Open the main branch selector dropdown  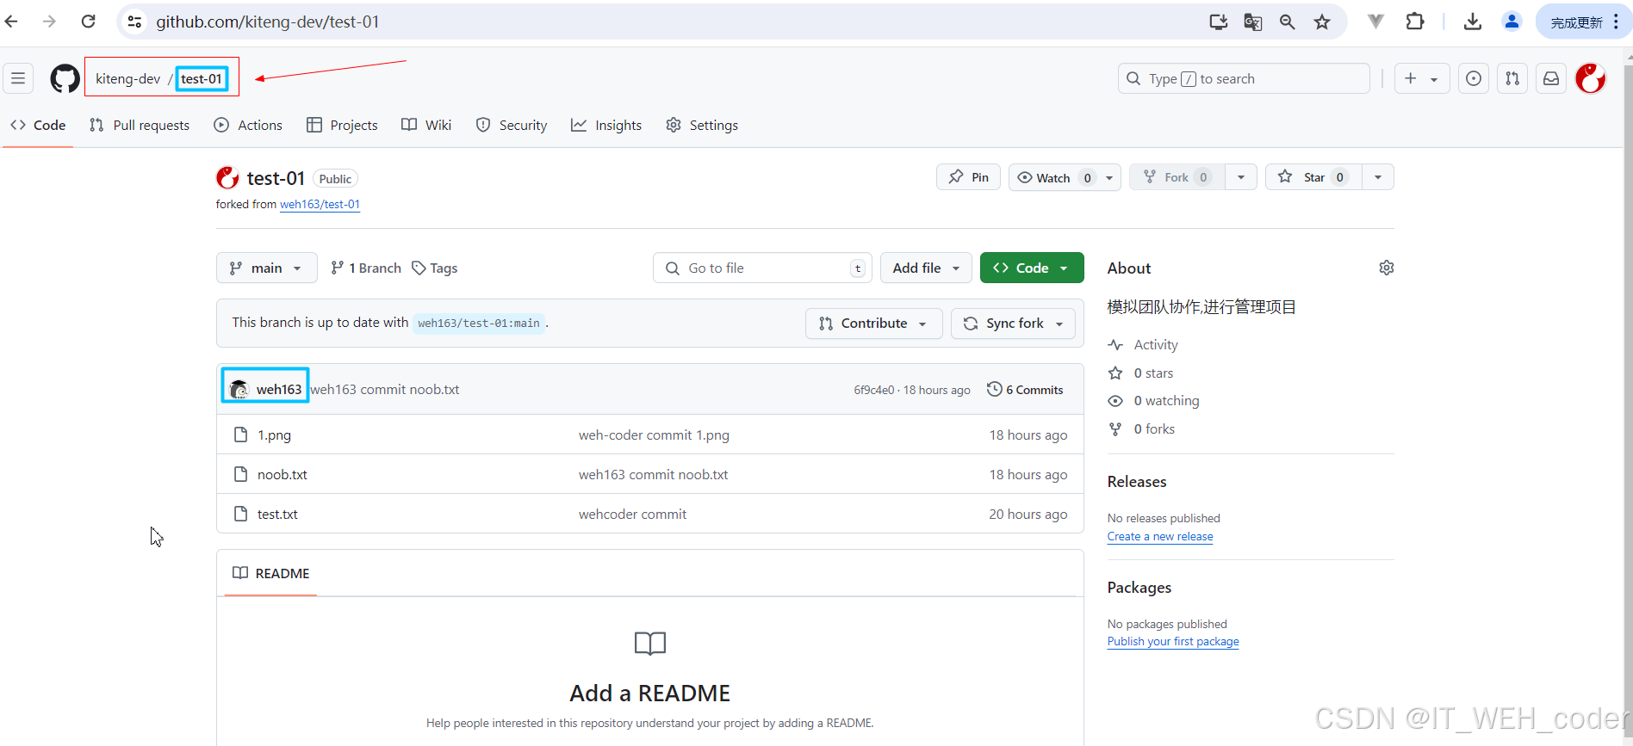(266, 268)
